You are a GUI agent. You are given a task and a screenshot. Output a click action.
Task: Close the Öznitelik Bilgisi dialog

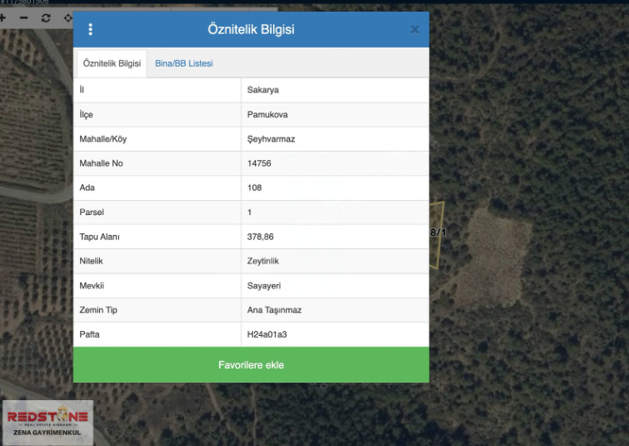pyautogui.click(x=415, y=30)
